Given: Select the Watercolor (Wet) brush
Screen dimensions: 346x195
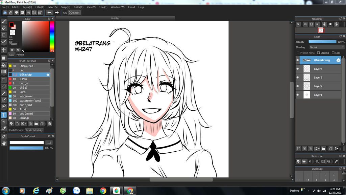Looking at the screenshot, I should pos(29,101).
